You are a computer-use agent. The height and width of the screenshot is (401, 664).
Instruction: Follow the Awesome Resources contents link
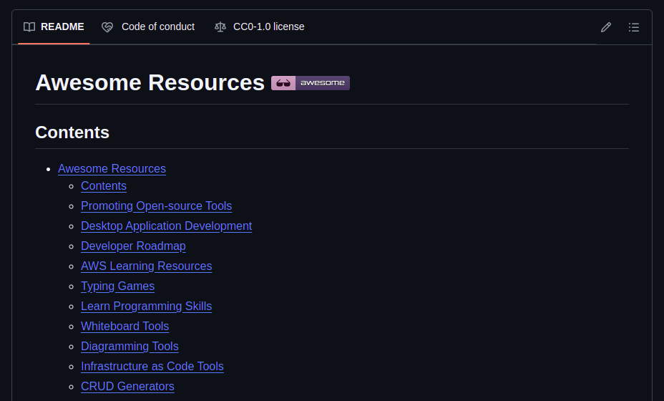112,169
